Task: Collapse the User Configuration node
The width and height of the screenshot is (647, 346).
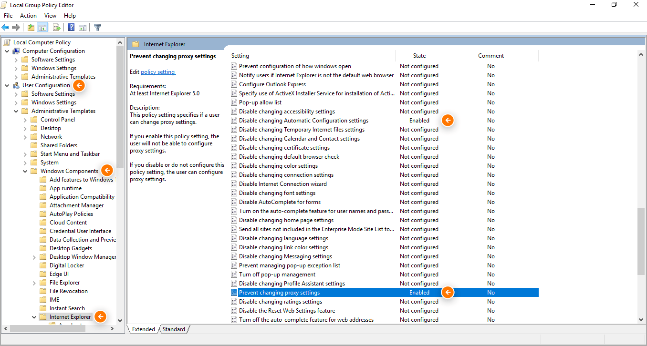Action: point(7,85)
